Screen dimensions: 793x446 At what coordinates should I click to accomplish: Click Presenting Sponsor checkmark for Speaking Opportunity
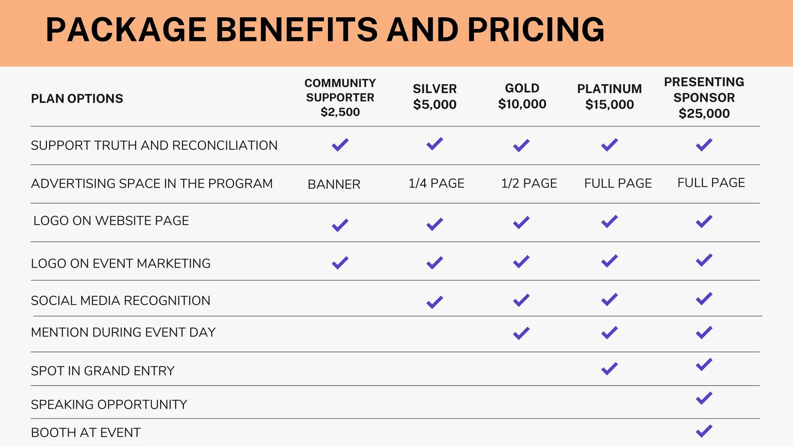click(704, 398)
